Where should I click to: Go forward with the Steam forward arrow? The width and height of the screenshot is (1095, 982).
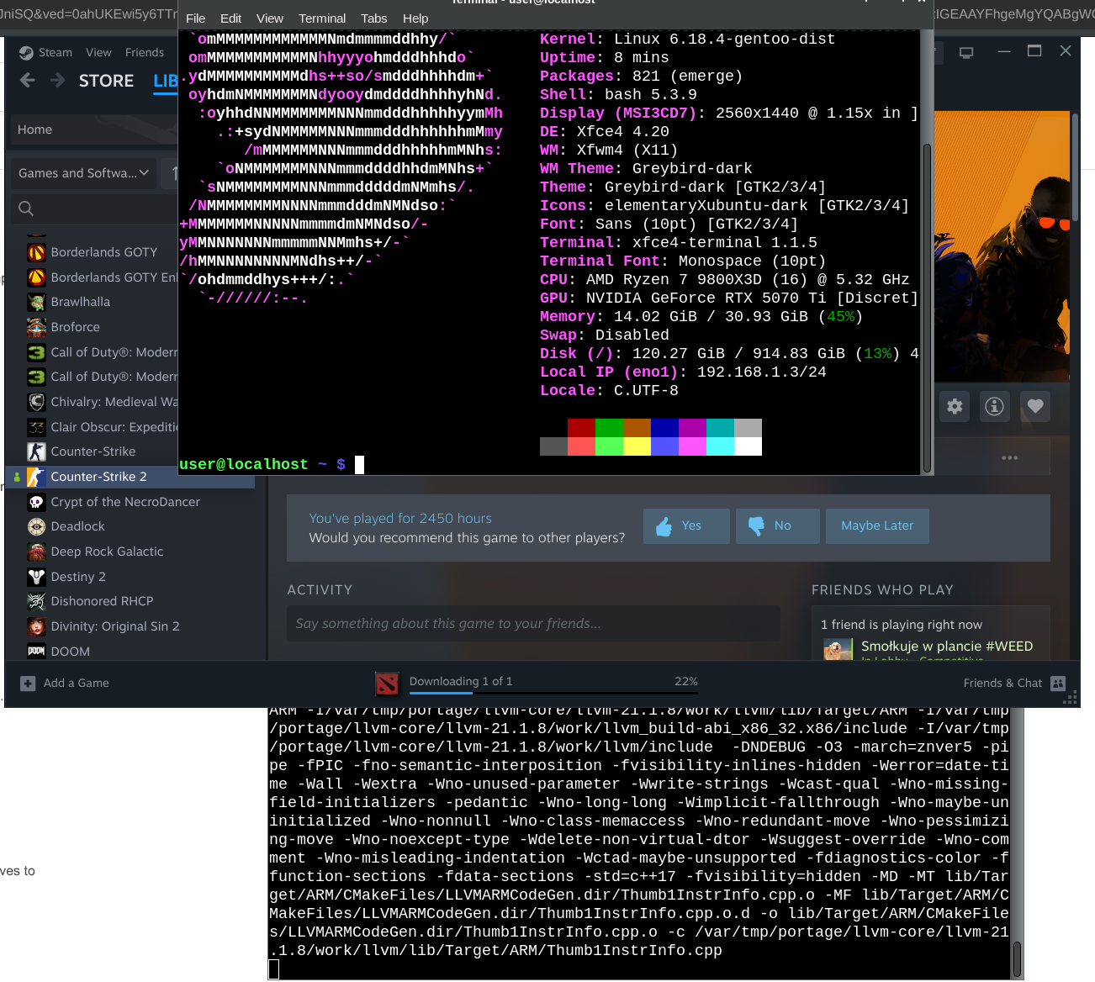pyautogui.click(x=58, y=81)
